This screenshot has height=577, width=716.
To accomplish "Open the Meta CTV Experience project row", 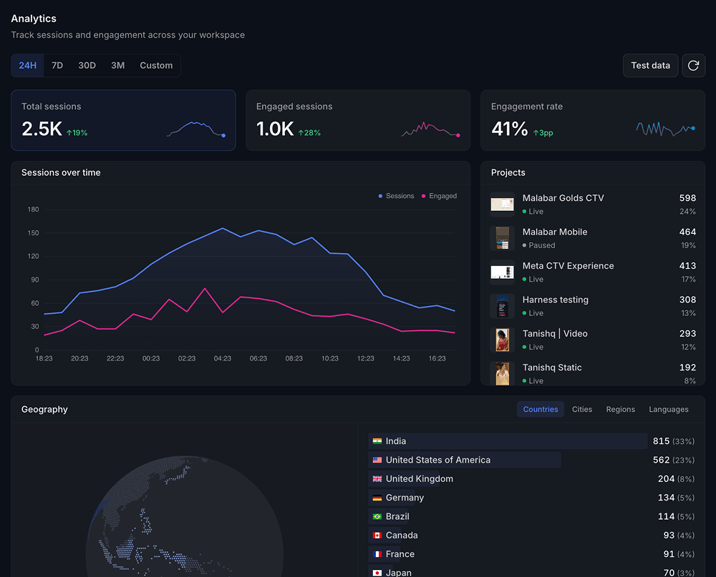I will 593,272.
